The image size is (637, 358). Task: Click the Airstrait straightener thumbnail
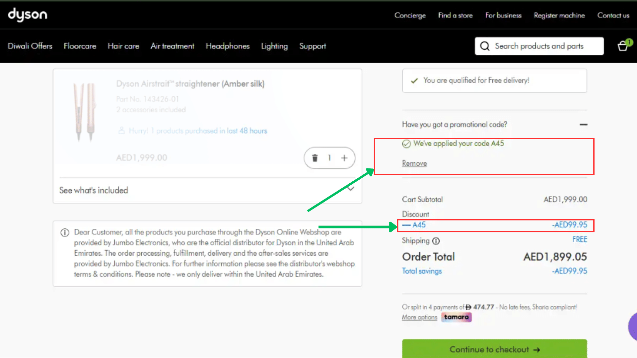tap(85, 111)
